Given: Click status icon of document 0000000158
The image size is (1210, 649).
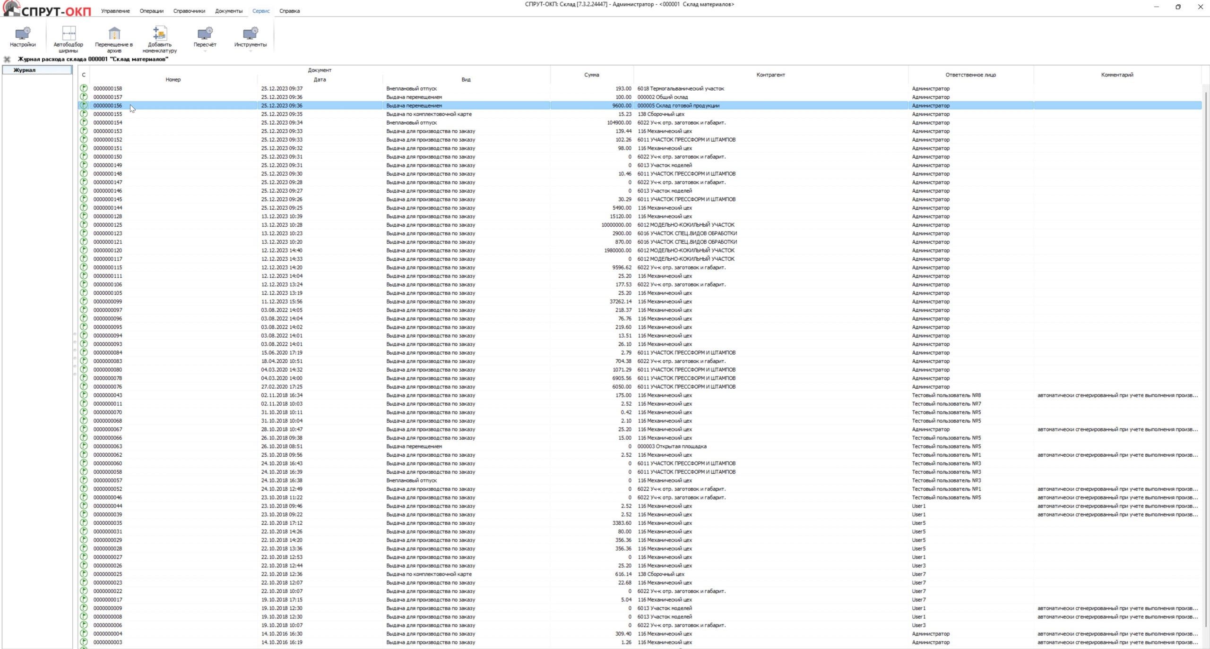Looking at the screenshot, I should click(84, 88).
